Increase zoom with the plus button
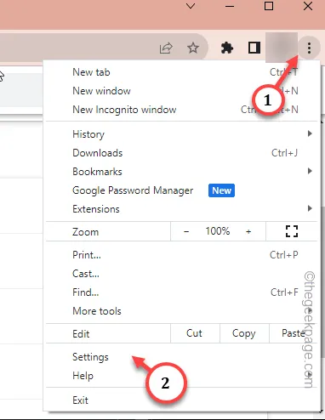Viewport: 325px width, 420px height. point(248,231)
